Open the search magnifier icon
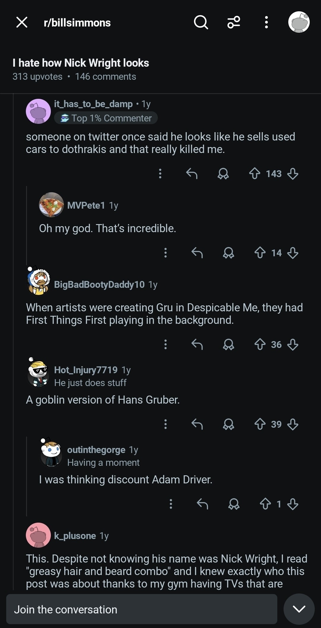This screenshot has height=628, width=321. 201,22
